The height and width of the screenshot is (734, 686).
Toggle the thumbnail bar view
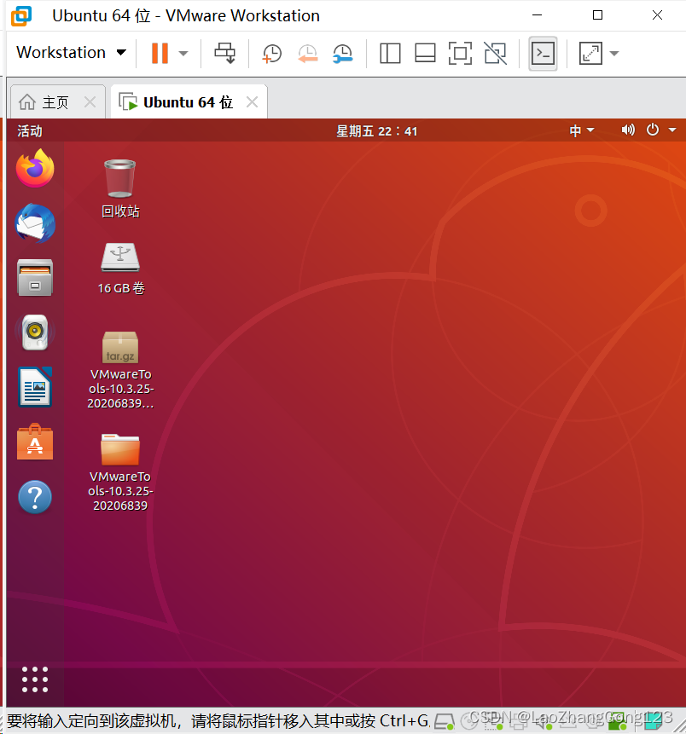(x=425, y=54)
